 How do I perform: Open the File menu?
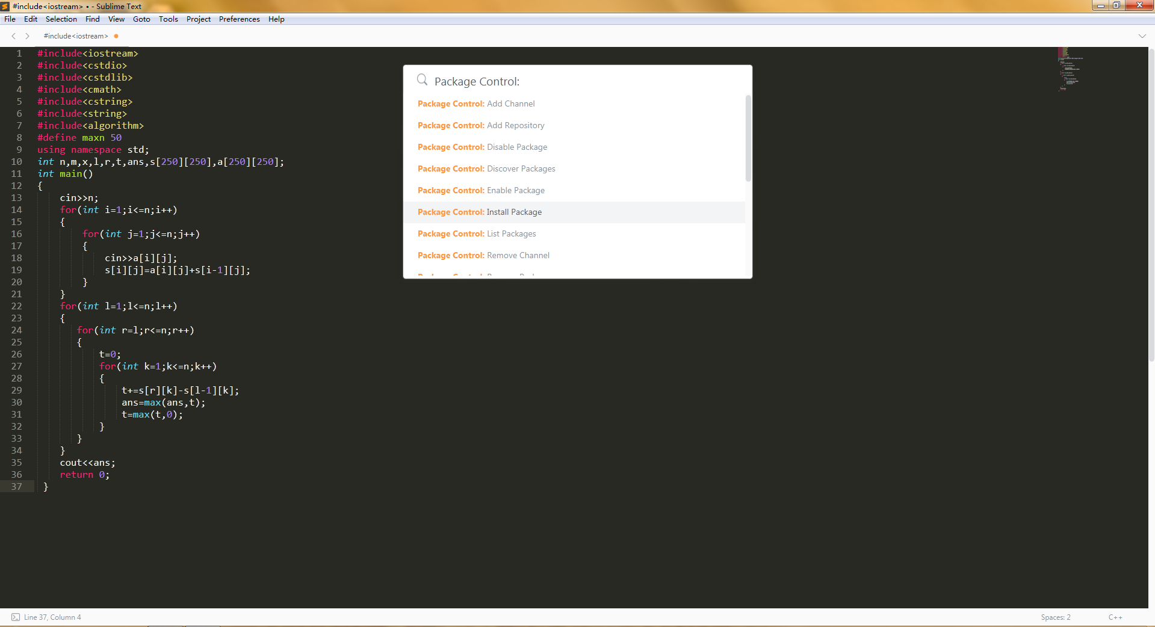pyautogui.click(x=10, y=19)
